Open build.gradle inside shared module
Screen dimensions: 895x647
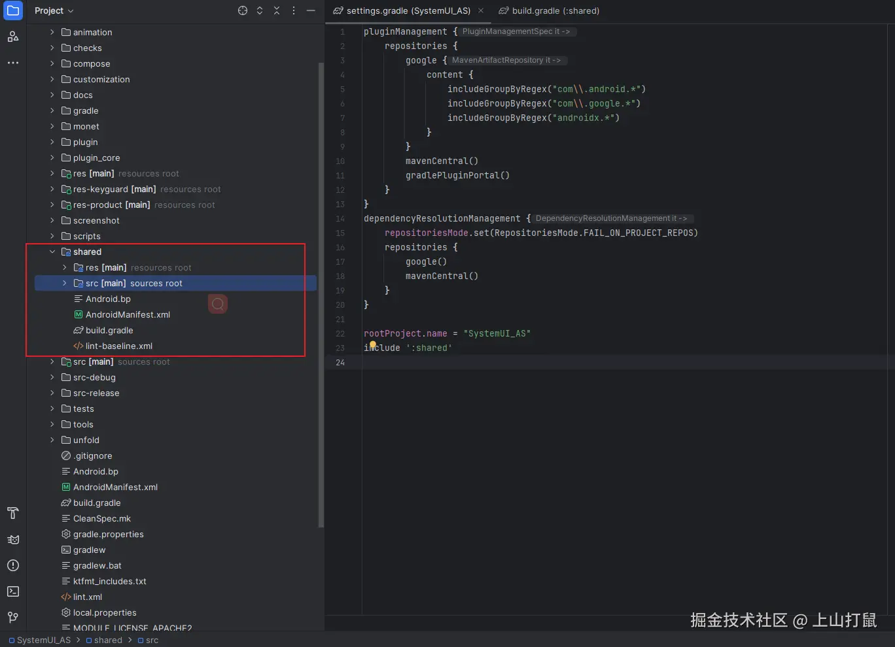click(109, 330)
